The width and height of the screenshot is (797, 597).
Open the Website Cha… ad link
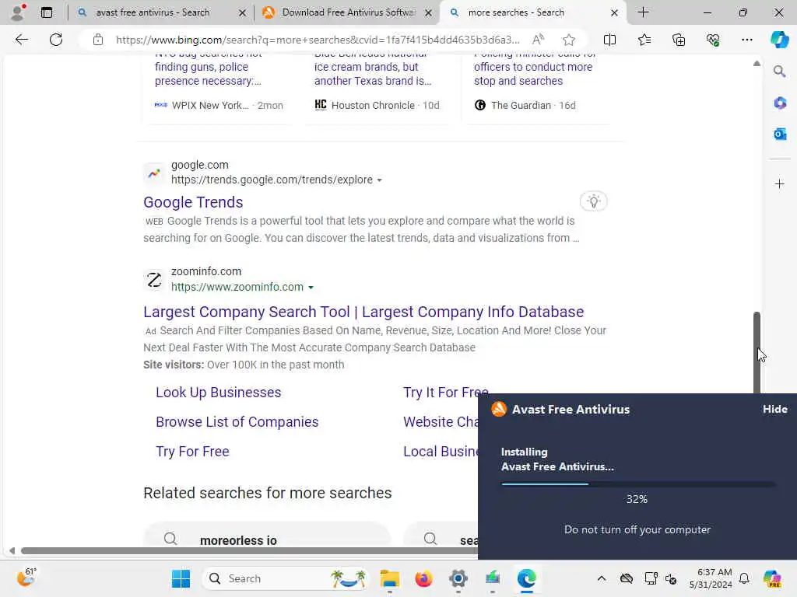(441, 422)
